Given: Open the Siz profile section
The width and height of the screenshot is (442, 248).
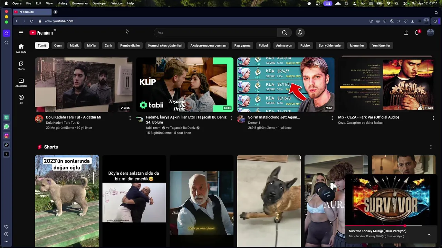Looking at the screenshot, I should pos(21,100).
